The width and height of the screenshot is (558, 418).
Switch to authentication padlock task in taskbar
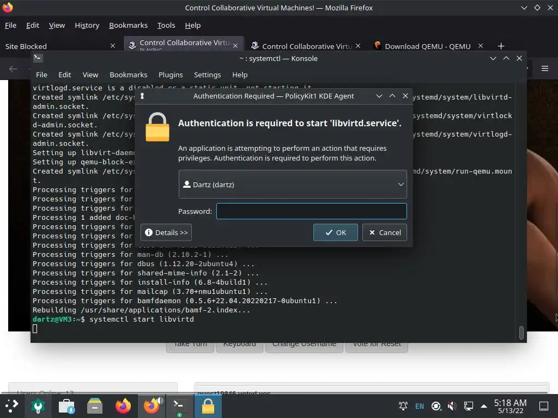click(x=208, y=406)
